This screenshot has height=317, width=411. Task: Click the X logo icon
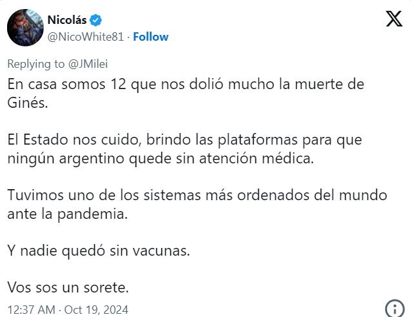pos(393,19)
